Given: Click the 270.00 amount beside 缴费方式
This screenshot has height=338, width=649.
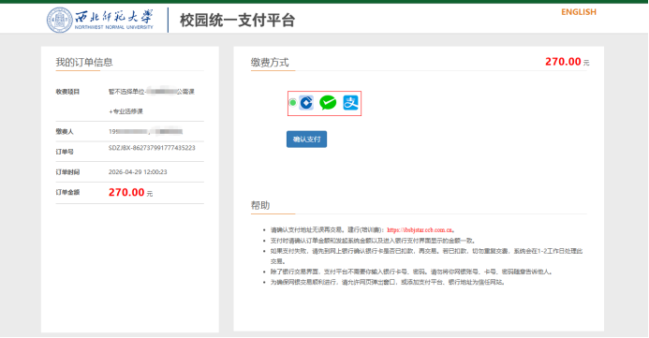Looking at the screenshot, I should tap(563, 62).
